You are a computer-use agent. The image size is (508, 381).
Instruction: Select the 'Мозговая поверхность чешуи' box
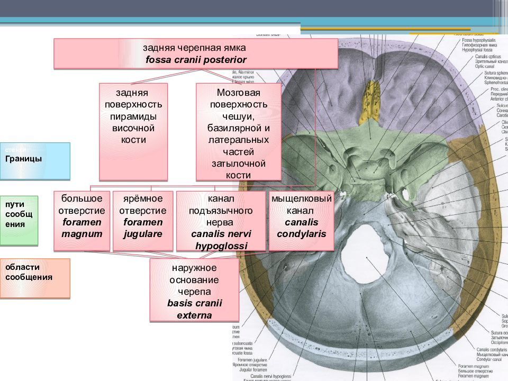239,132
